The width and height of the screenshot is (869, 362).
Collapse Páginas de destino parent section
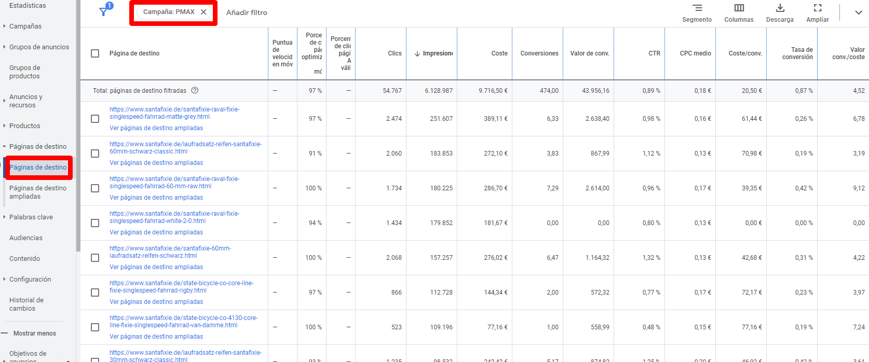click(x=4, y=147)
